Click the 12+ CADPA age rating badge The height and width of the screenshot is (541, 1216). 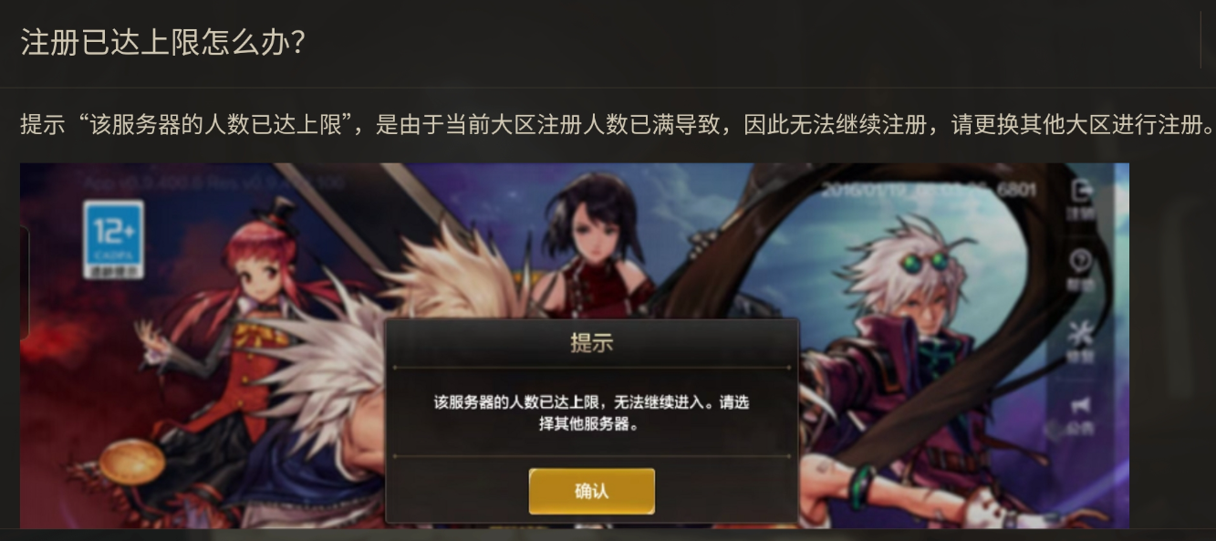pyautogui.click(x=113, y=240)
